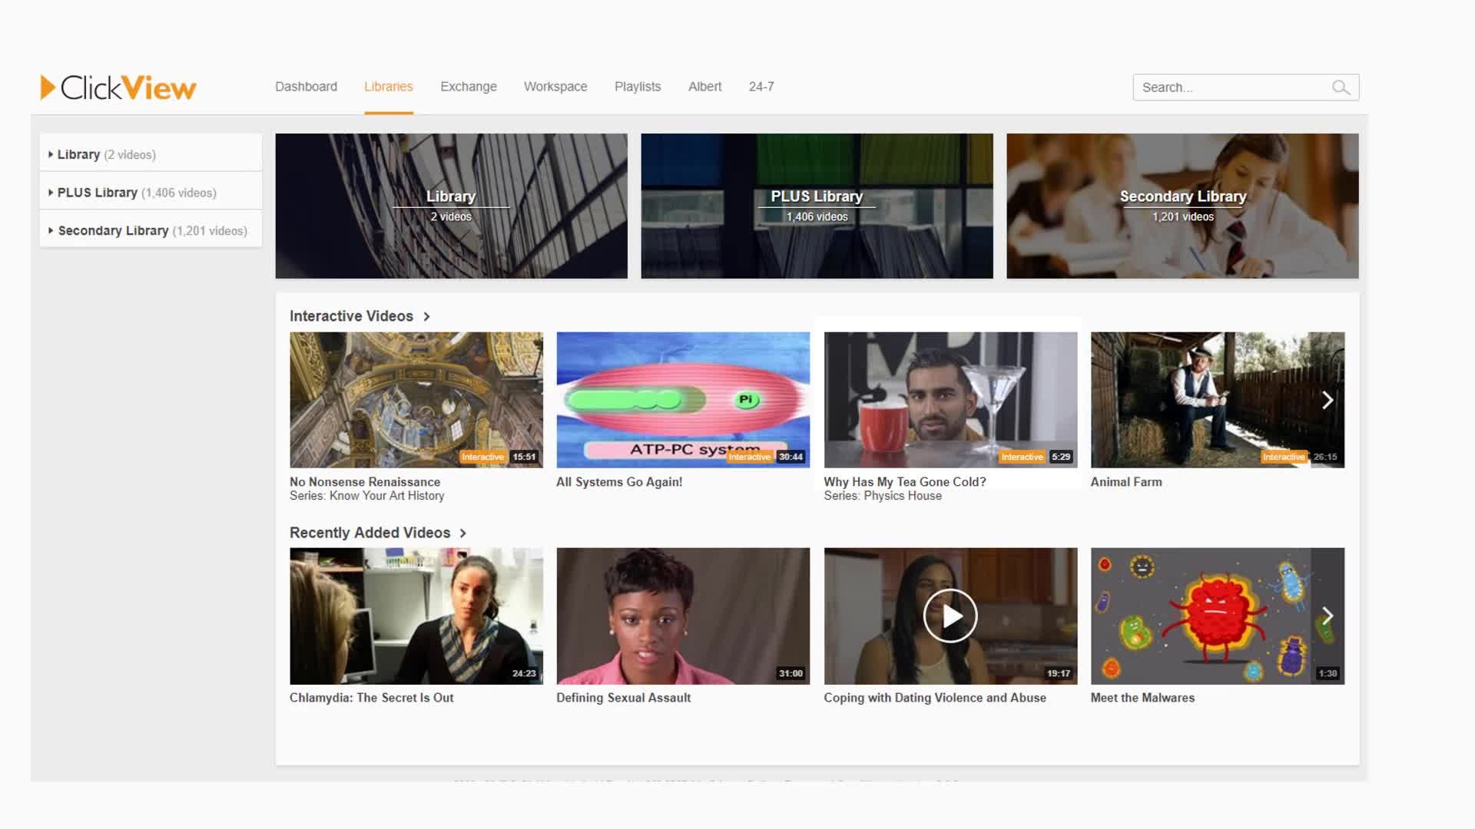The width and height of the screenshot is (1475, 829).
Task: Click the Interactive badge on No Nonsense Renaissance
Action: 483,456
